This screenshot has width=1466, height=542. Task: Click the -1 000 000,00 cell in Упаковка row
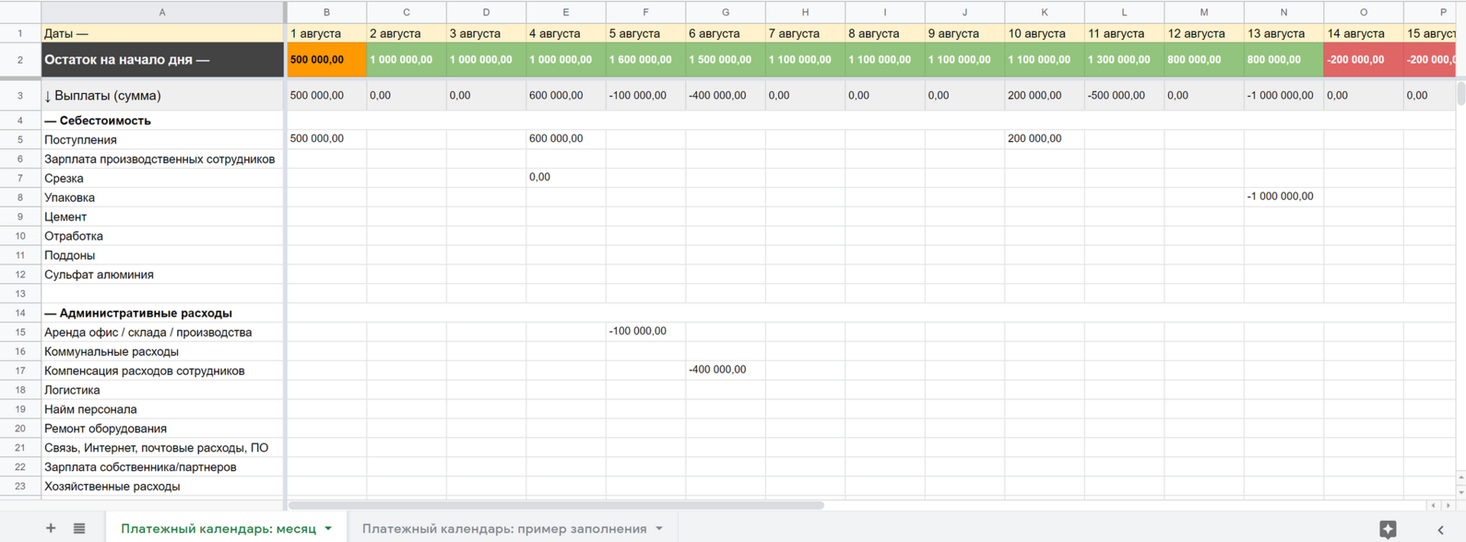pos(1282,197)
